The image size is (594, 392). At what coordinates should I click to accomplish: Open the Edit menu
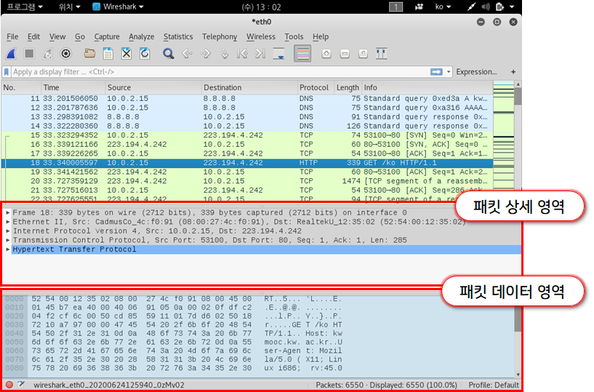(x=33, y=37)
